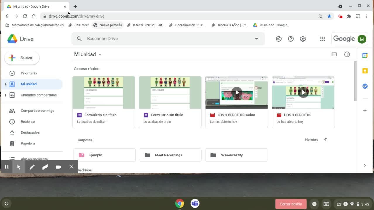Viewport: 374px width, 210px height.
Task: Open the Meet Recordings folder
Action: tap(170, 155)
